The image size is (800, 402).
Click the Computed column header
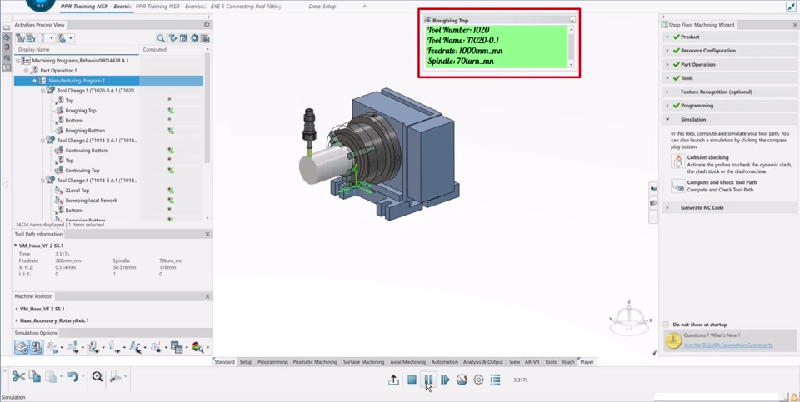click(171, 49)
